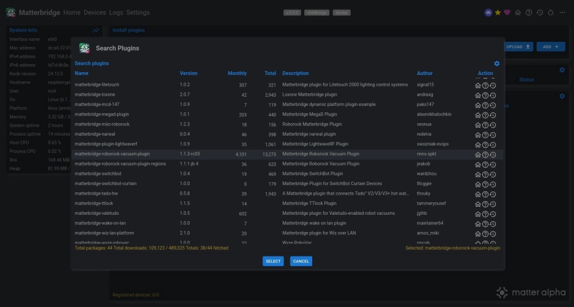Screen dimensions: 574x307
Task: Click the System info chart icon
Action: (x=95, y=30)
